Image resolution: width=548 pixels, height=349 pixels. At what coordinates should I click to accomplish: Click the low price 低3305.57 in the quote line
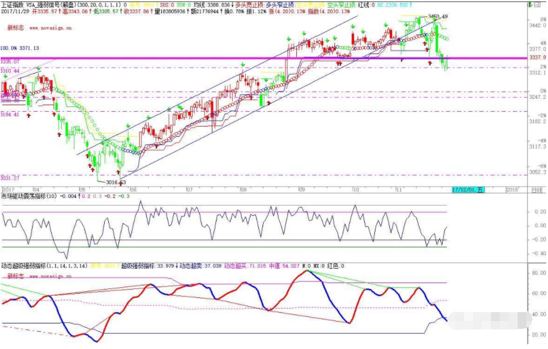tap(106, 11)
